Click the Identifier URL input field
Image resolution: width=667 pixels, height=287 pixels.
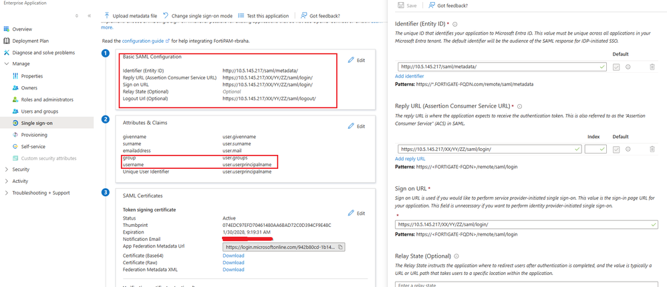coord(503,67)
